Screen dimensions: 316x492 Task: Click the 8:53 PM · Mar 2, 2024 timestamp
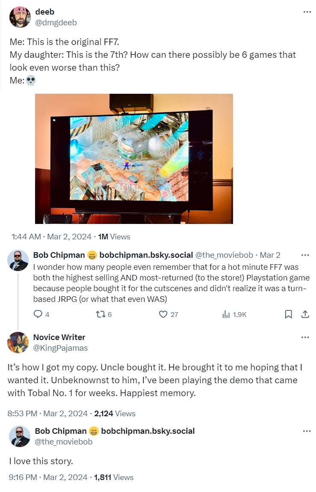pos(47,414)
